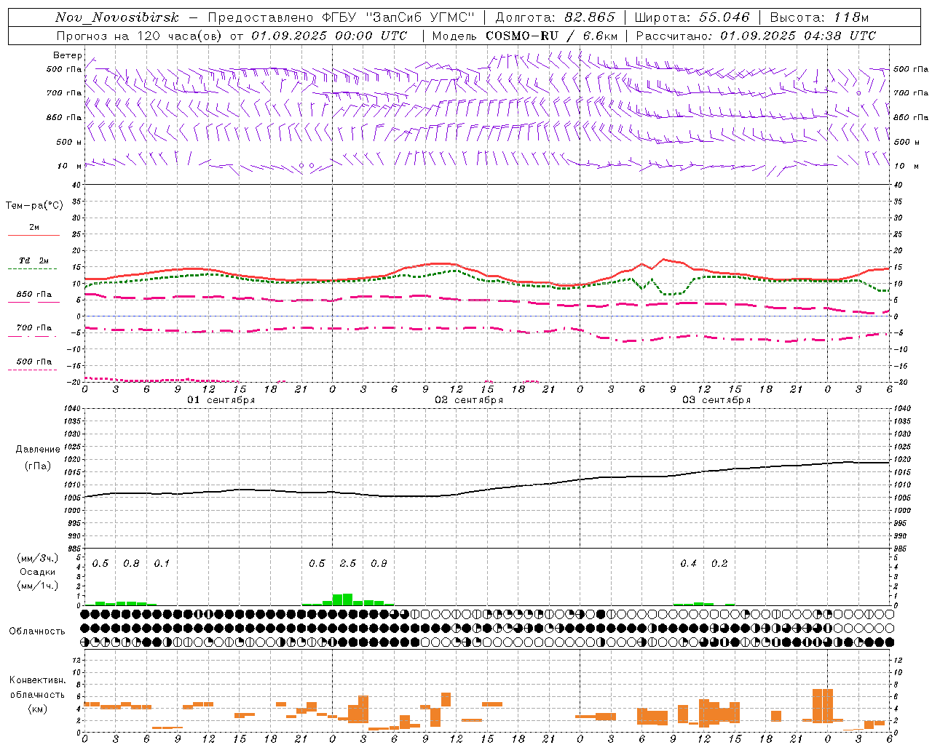
Task: Click the 0.4 precipitation value
Action: (x=688, y=564)
